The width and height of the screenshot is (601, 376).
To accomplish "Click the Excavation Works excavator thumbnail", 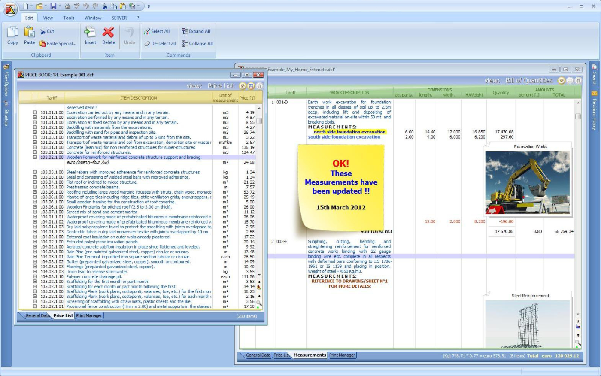I will point(528,182).
